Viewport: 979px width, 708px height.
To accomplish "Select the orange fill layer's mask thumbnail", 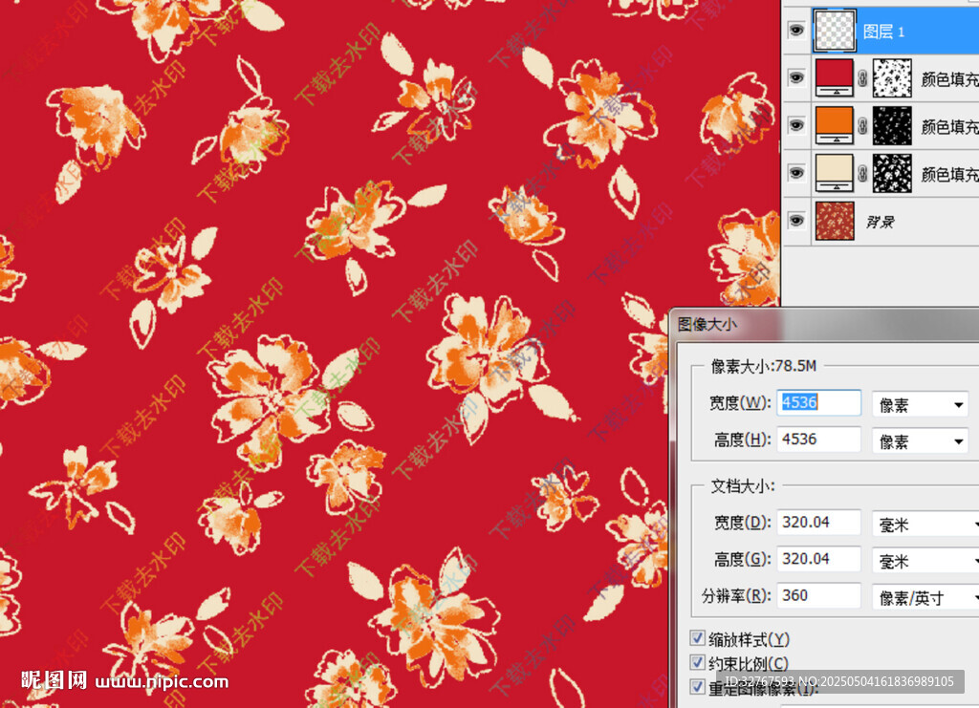I will coord(891,125).
